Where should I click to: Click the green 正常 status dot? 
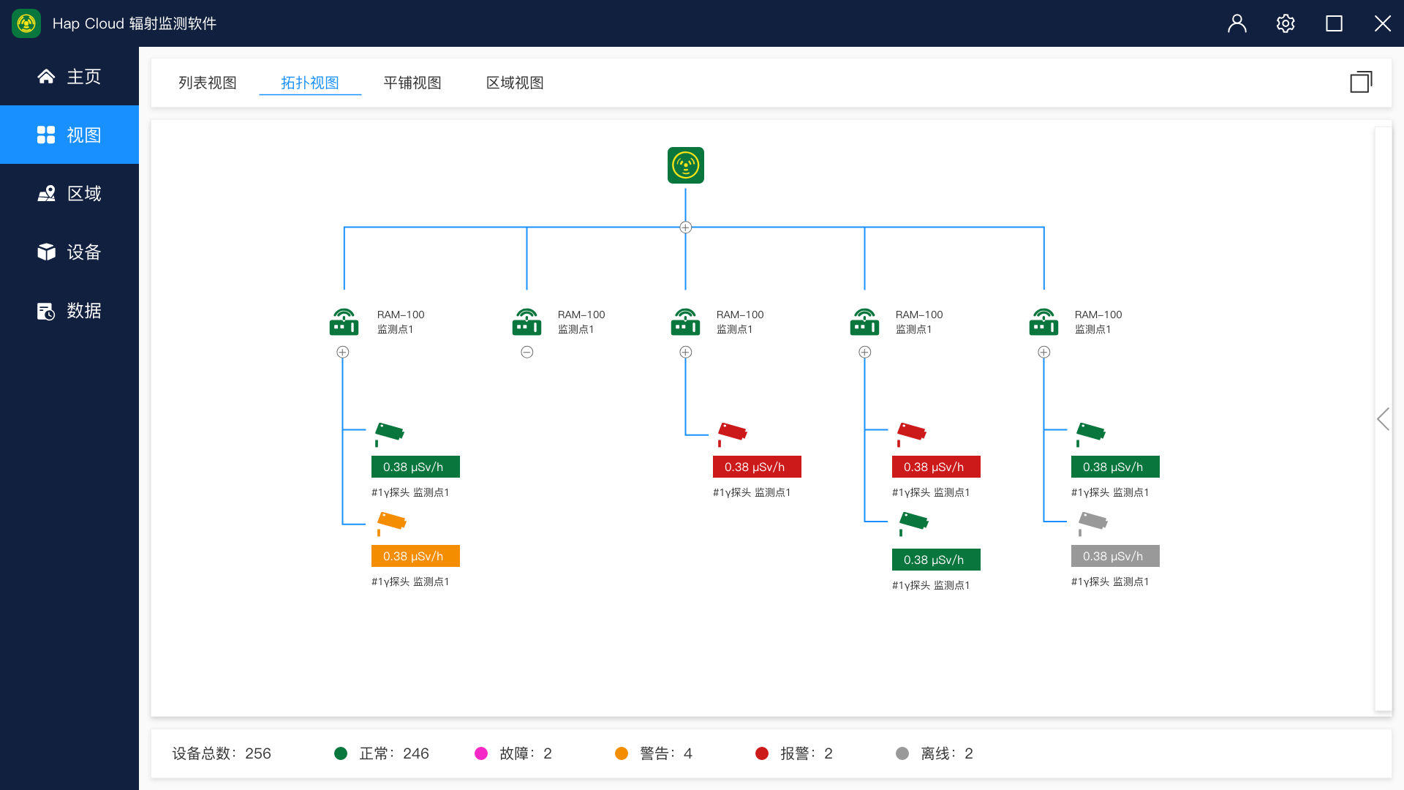[341, 753]
